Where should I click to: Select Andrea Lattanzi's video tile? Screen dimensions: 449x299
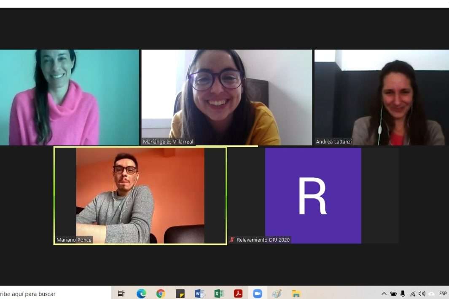click(382, 98)
